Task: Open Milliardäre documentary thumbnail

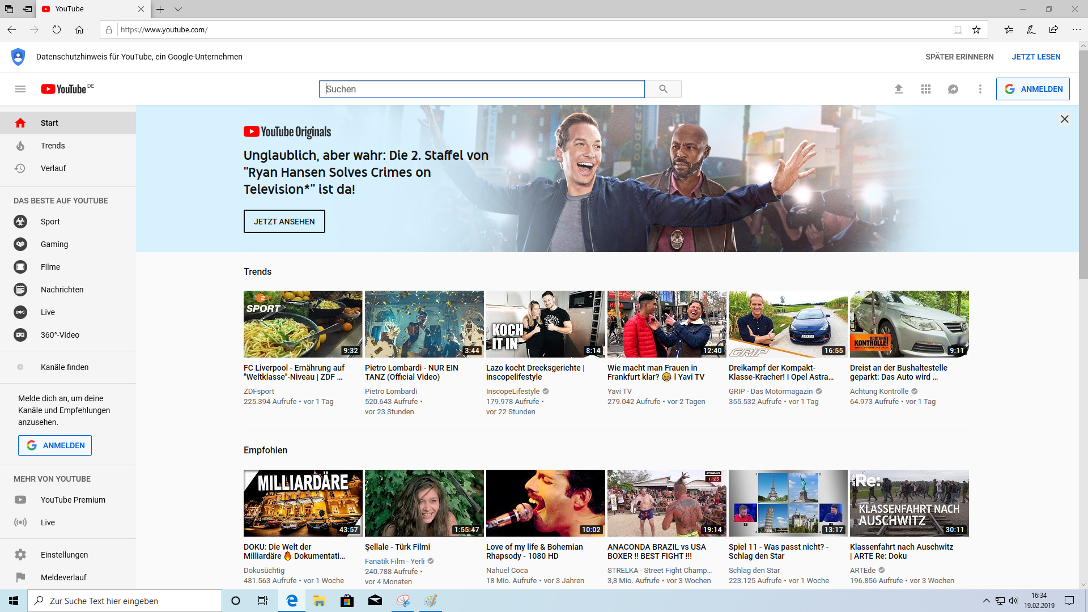Action: [x=303, y=503]
